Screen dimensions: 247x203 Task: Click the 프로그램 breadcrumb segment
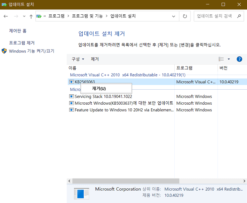point(56,16)
